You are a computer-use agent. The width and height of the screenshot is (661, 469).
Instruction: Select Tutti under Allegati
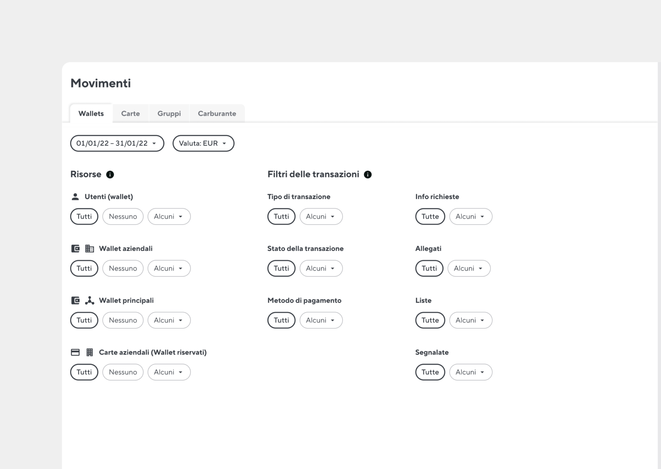click(x=429, y=268)
